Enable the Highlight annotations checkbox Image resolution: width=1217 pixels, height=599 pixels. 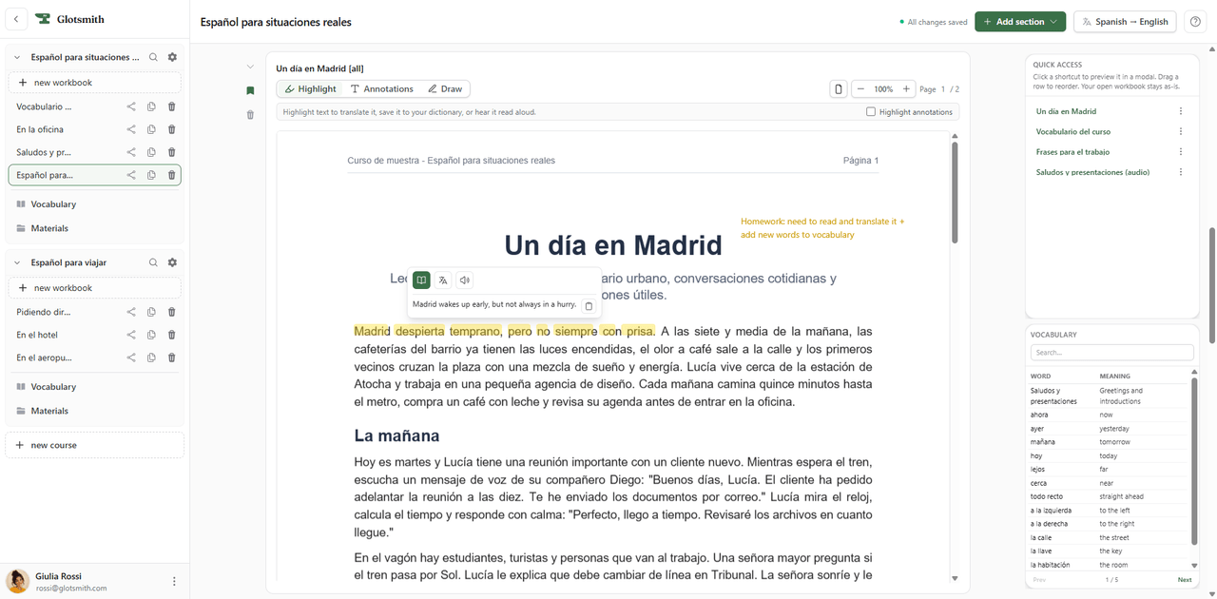[x=871, y=112]
